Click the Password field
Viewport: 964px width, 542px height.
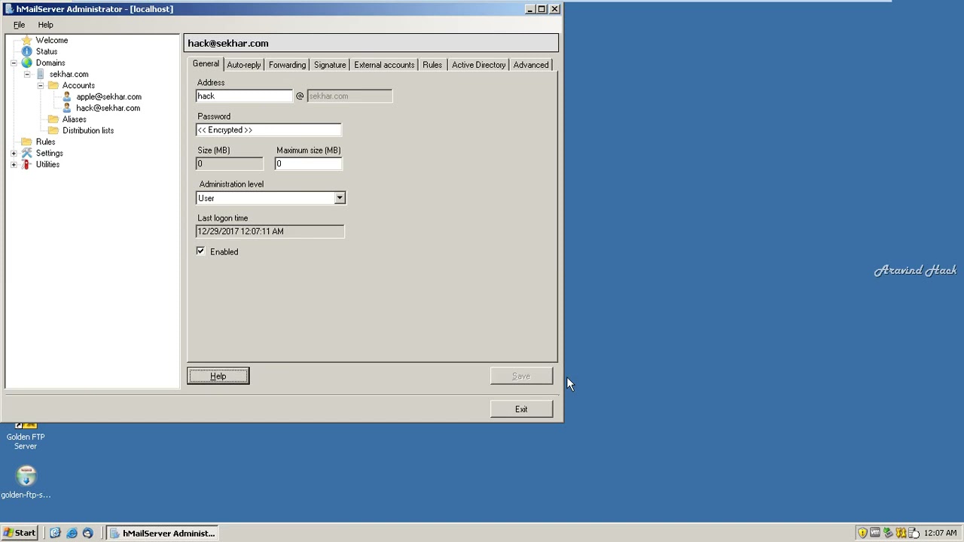269,130
